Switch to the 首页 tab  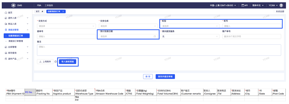tap(39, 11)
